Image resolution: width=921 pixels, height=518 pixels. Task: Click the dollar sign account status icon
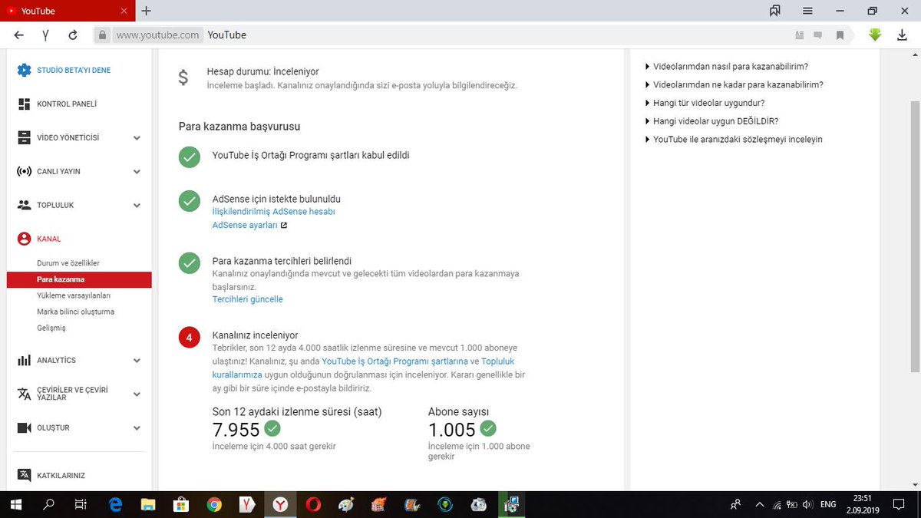tap(183, 78)
